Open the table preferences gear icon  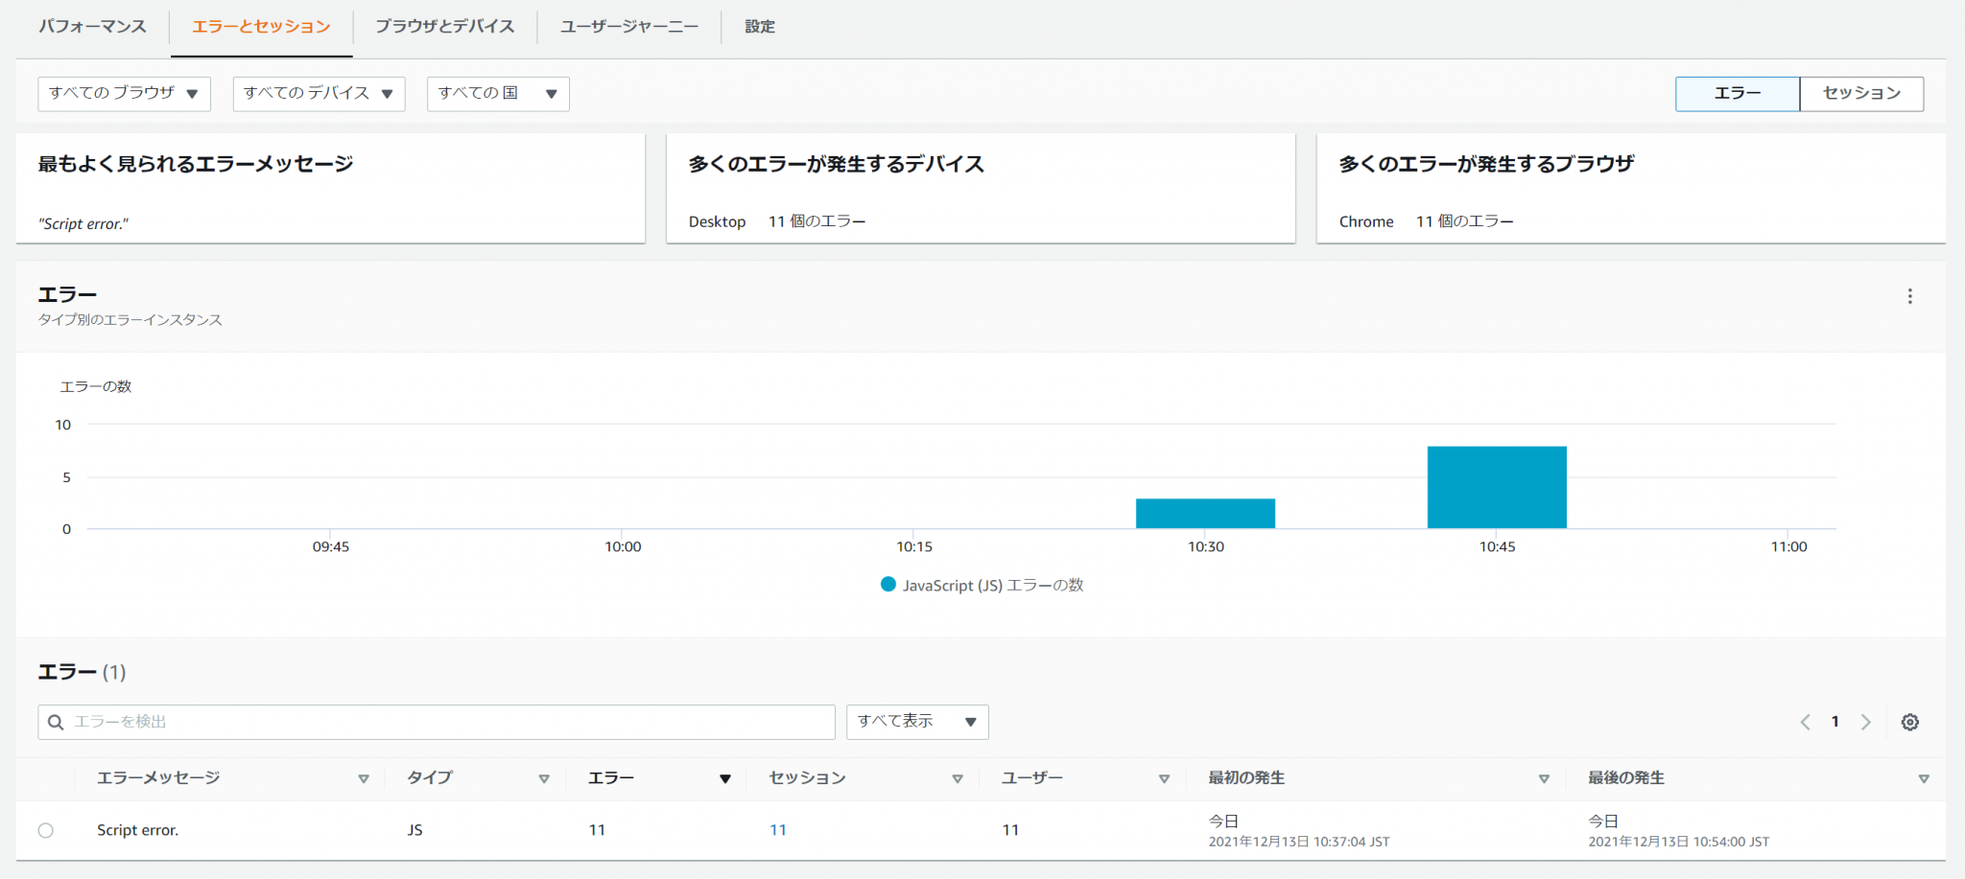pos(1910,722)
